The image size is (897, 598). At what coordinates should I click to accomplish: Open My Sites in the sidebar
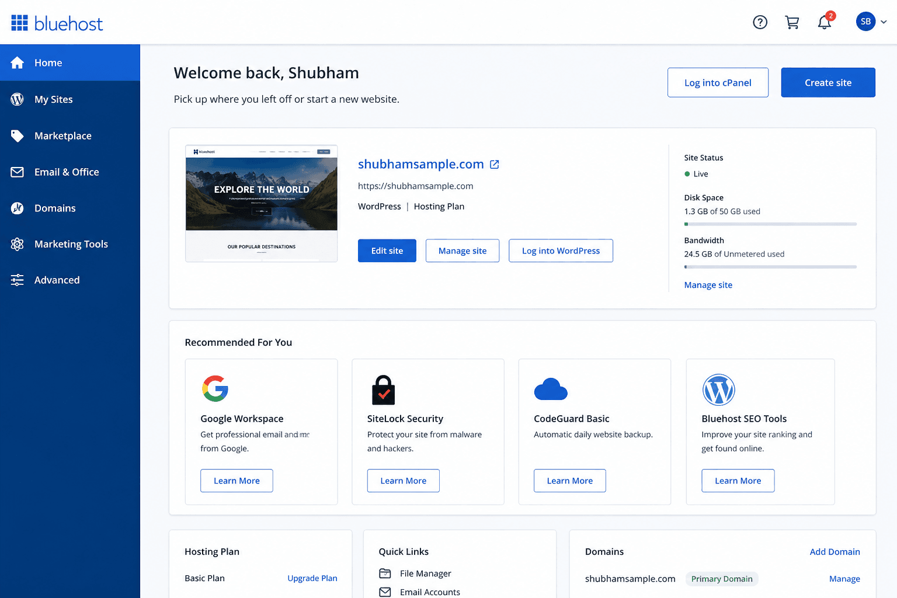click(70, 99)
